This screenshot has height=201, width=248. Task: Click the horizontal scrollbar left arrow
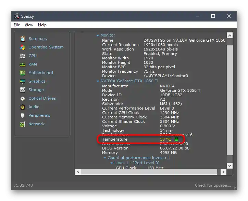point(78,172)
